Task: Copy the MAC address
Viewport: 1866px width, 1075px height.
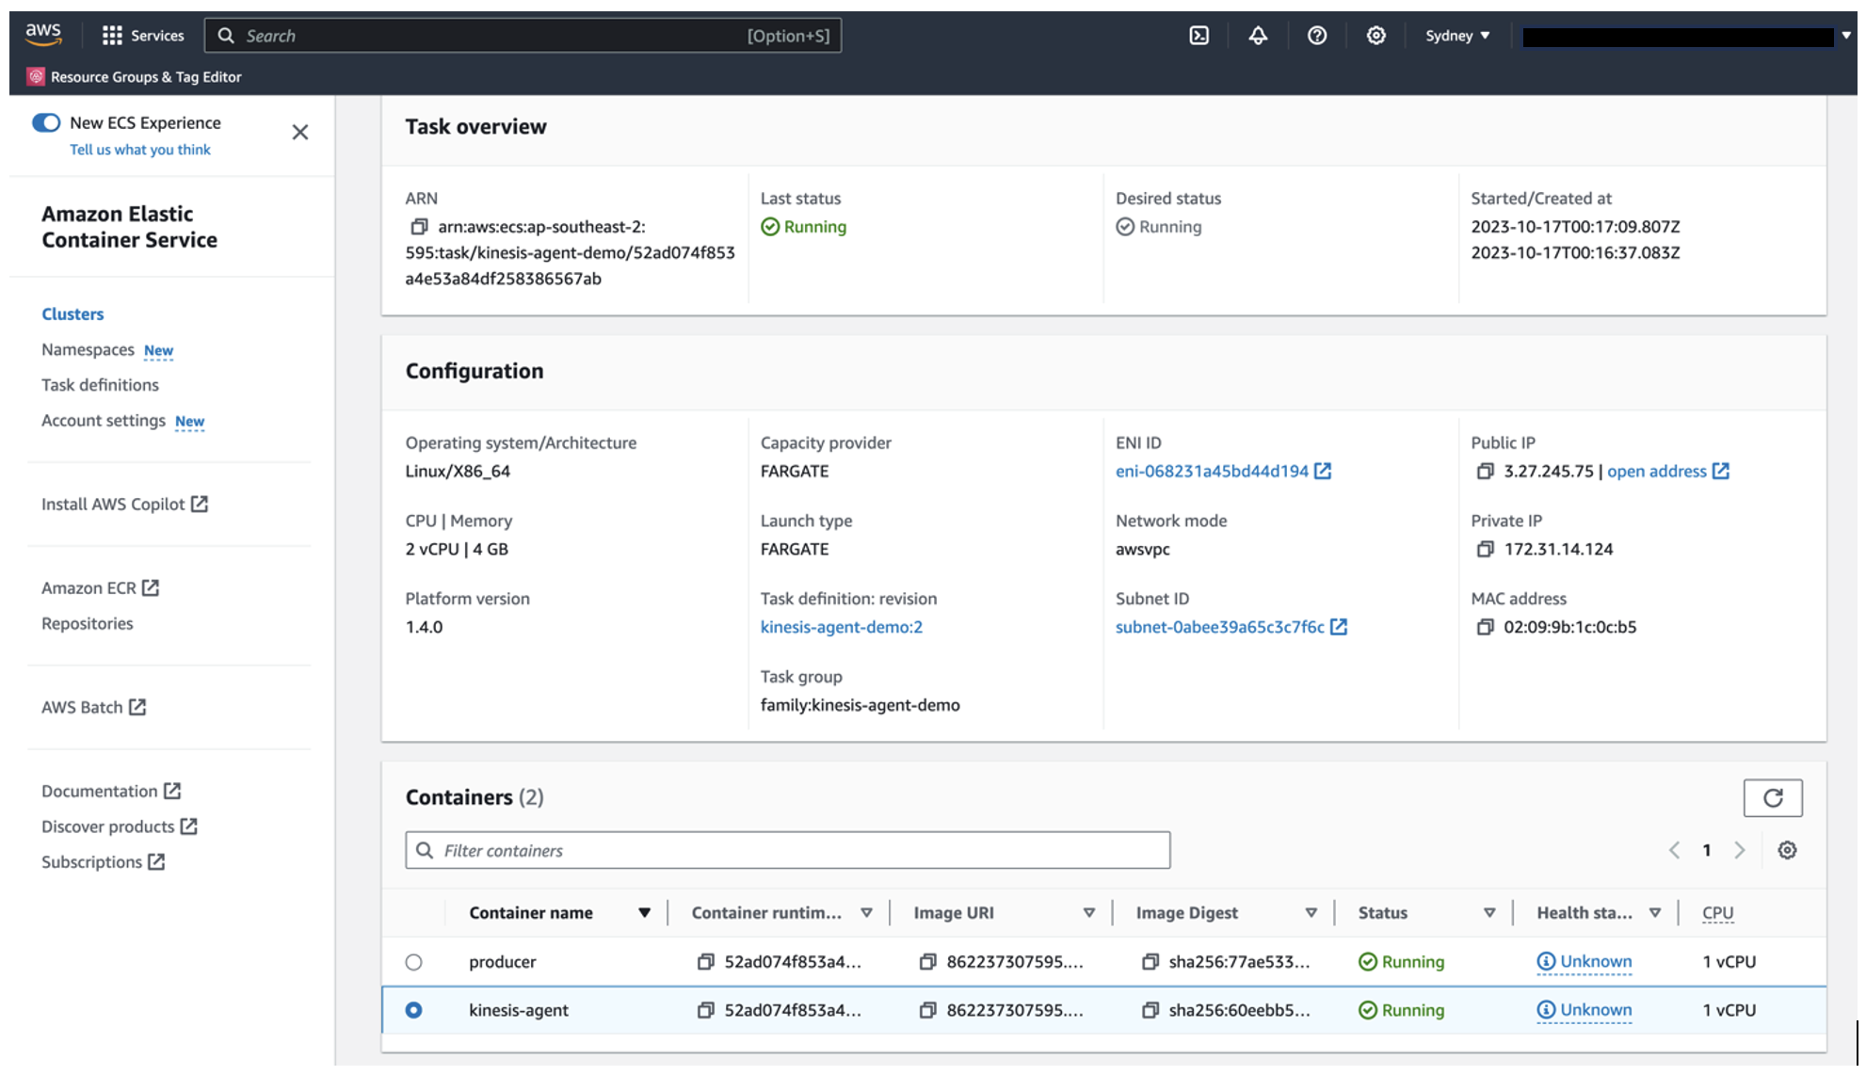Action: click(x=1485, y=626)
